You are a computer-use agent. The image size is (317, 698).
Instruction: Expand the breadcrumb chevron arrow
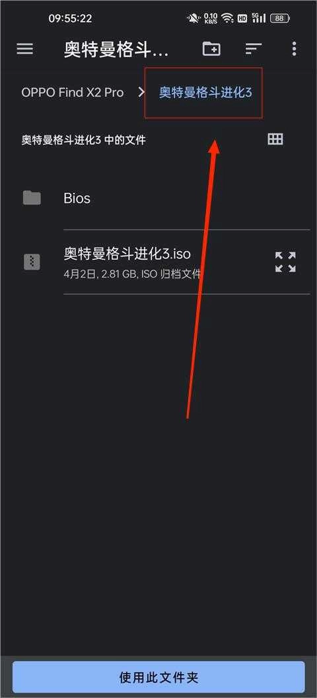click(142, 93)
